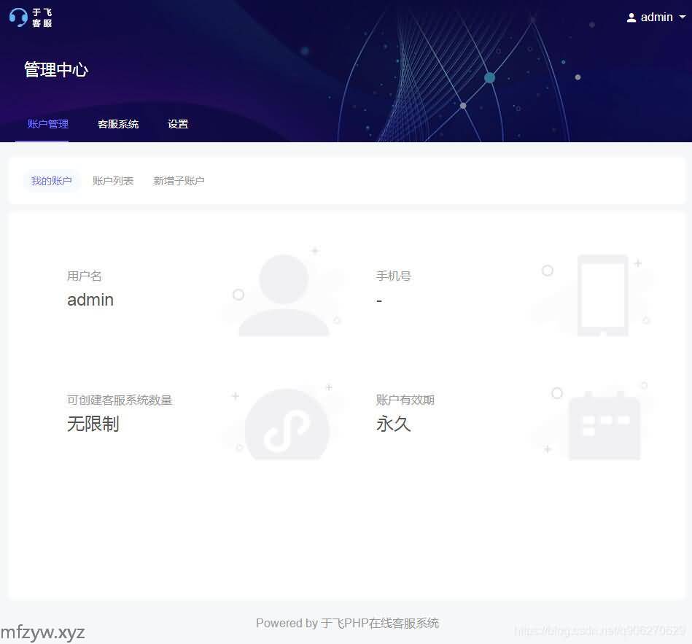Click the user avatar icon beside admin
The image size is (692, 644).
point(631,18)
